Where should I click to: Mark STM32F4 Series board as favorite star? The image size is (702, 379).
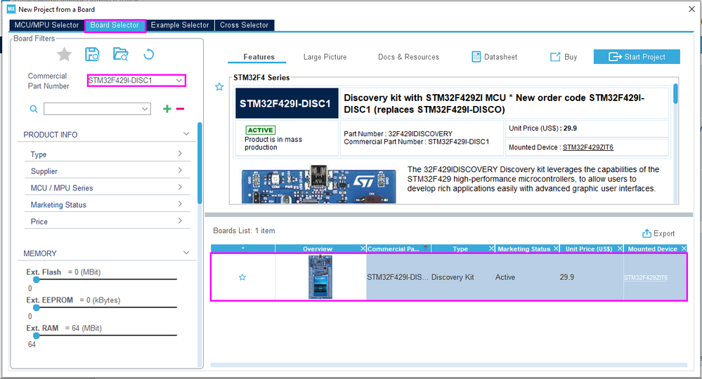(x=219, y=87)
